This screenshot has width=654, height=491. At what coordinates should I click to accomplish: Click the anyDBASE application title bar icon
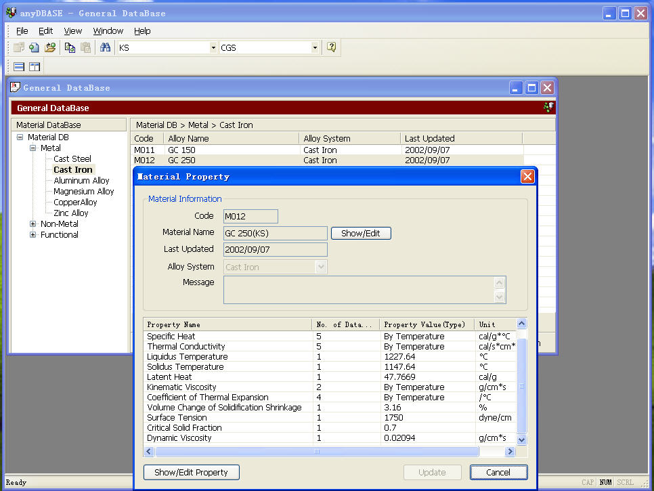(12, 13)
